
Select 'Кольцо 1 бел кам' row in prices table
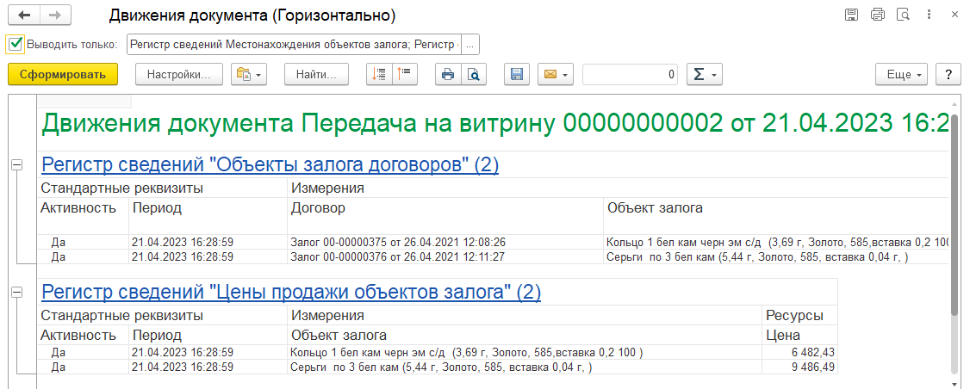525,353
